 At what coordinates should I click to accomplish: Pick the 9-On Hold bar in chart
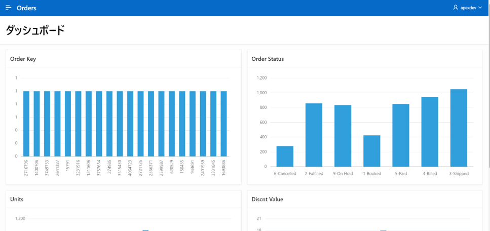(343, 136)
